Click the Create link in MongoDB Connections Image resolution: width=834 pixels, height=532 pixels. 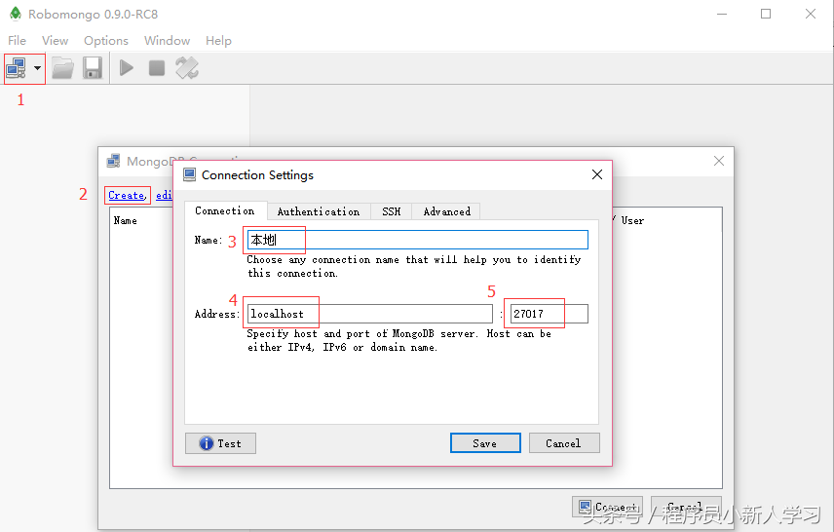click(x=127, y=195)
